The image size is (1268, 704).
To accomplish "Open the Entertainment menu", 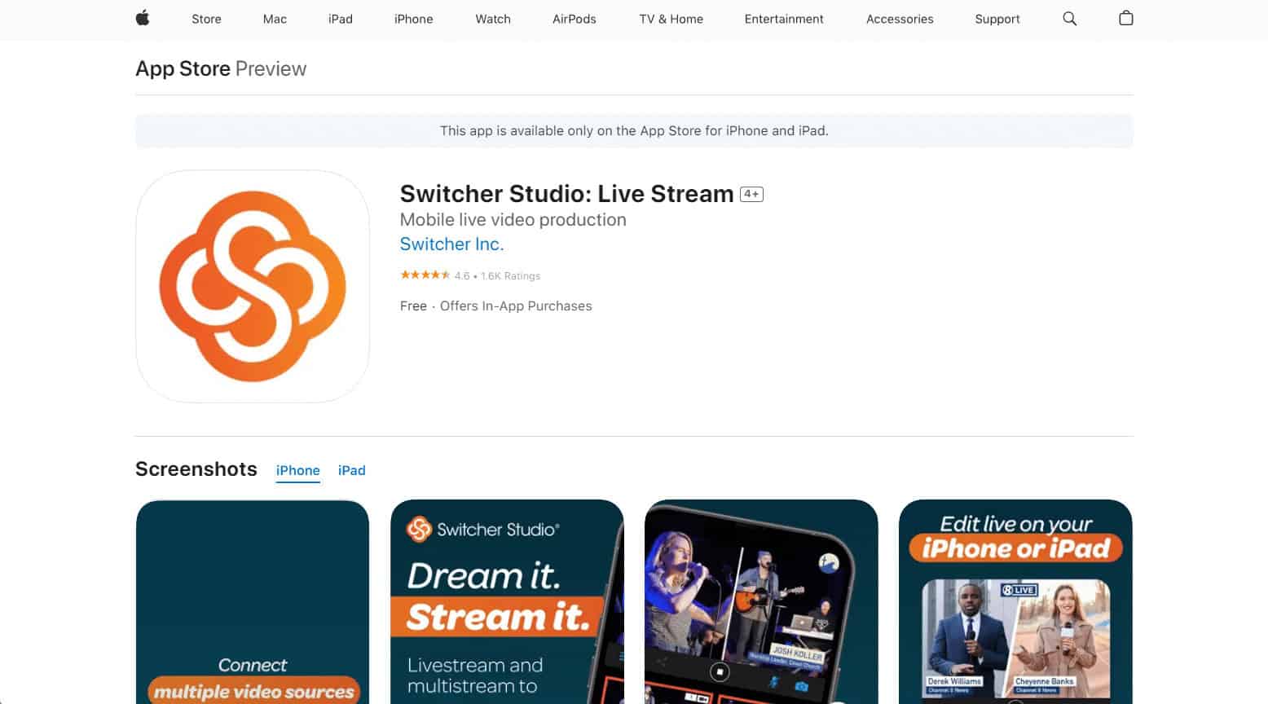I will point(783,19).
